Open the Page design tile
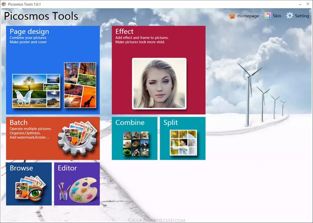This screenshot has width=313, height=223. click(x=53, y=70)
